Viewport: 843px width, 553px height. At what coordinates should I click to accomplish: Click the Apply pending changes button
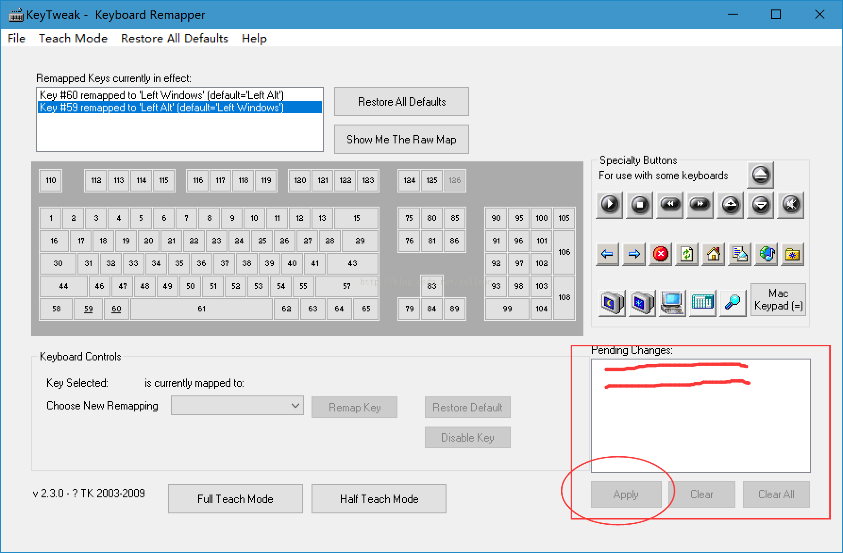(626, 494)
